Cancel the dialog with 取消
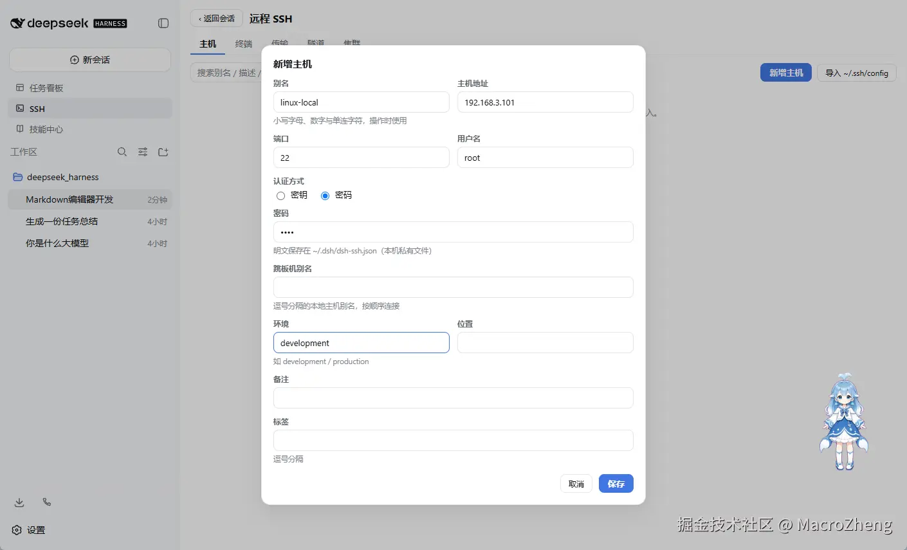The height and width of the screenshot is (550, 907). [x=576, y=484]
